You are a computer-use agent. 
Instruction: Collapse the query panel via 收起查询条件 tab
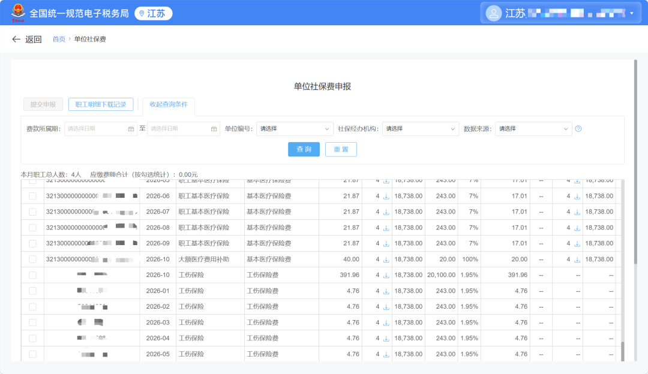click(169, 104)
